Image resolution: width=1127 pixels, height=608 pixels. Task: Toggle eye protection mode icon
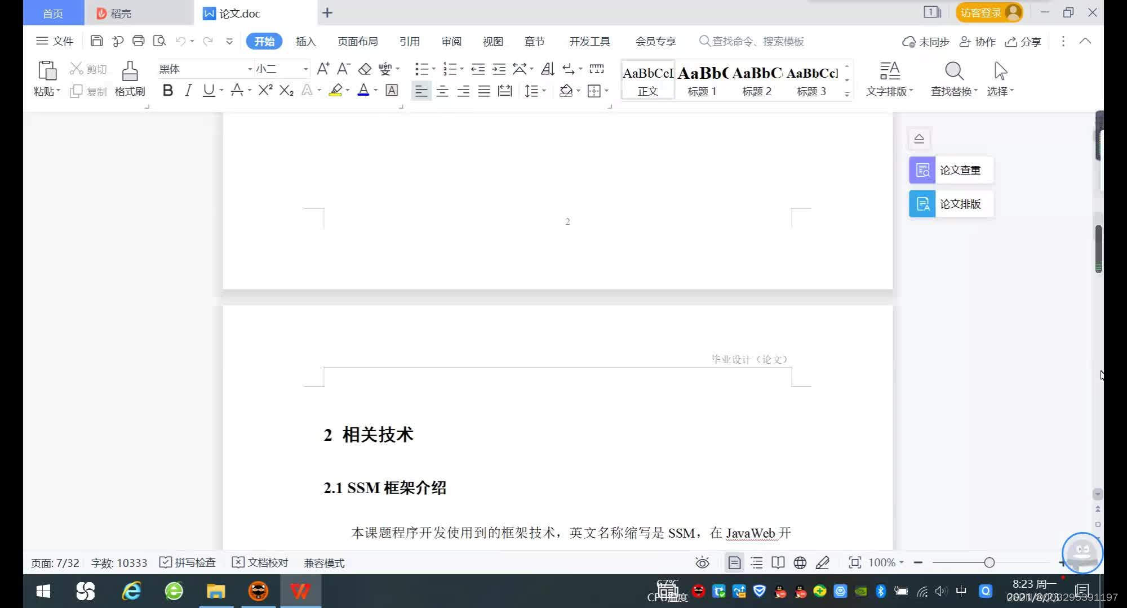(x=702, y=562)
